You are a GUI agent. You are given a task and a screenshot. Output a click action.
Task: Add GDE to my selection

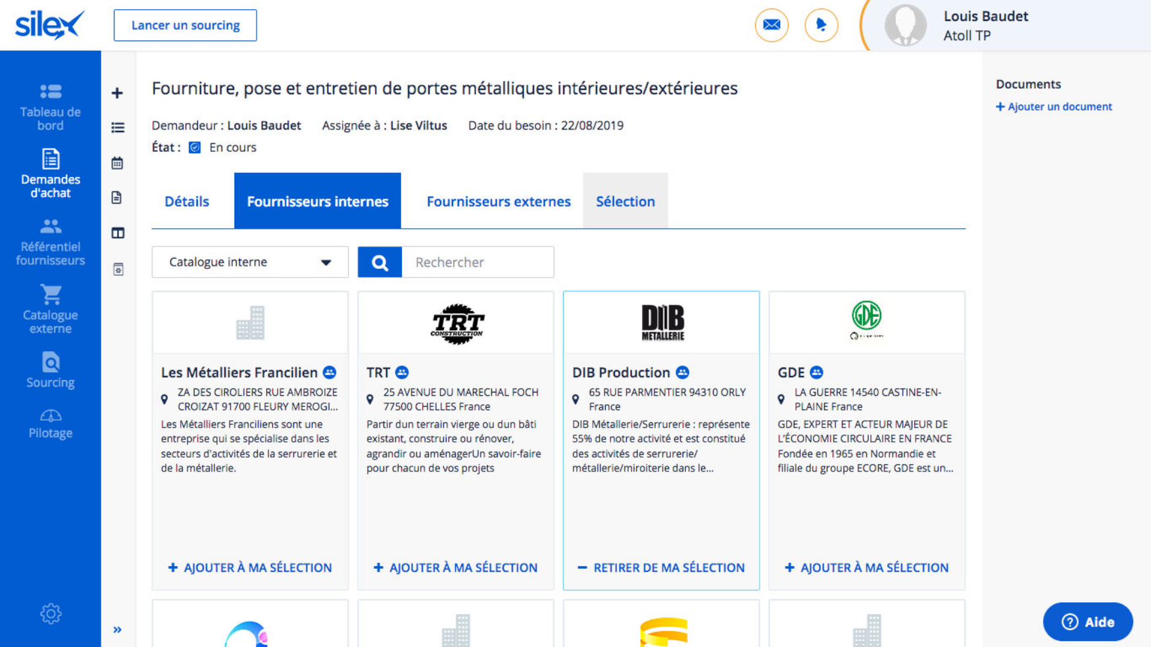(x=866, y=567)
